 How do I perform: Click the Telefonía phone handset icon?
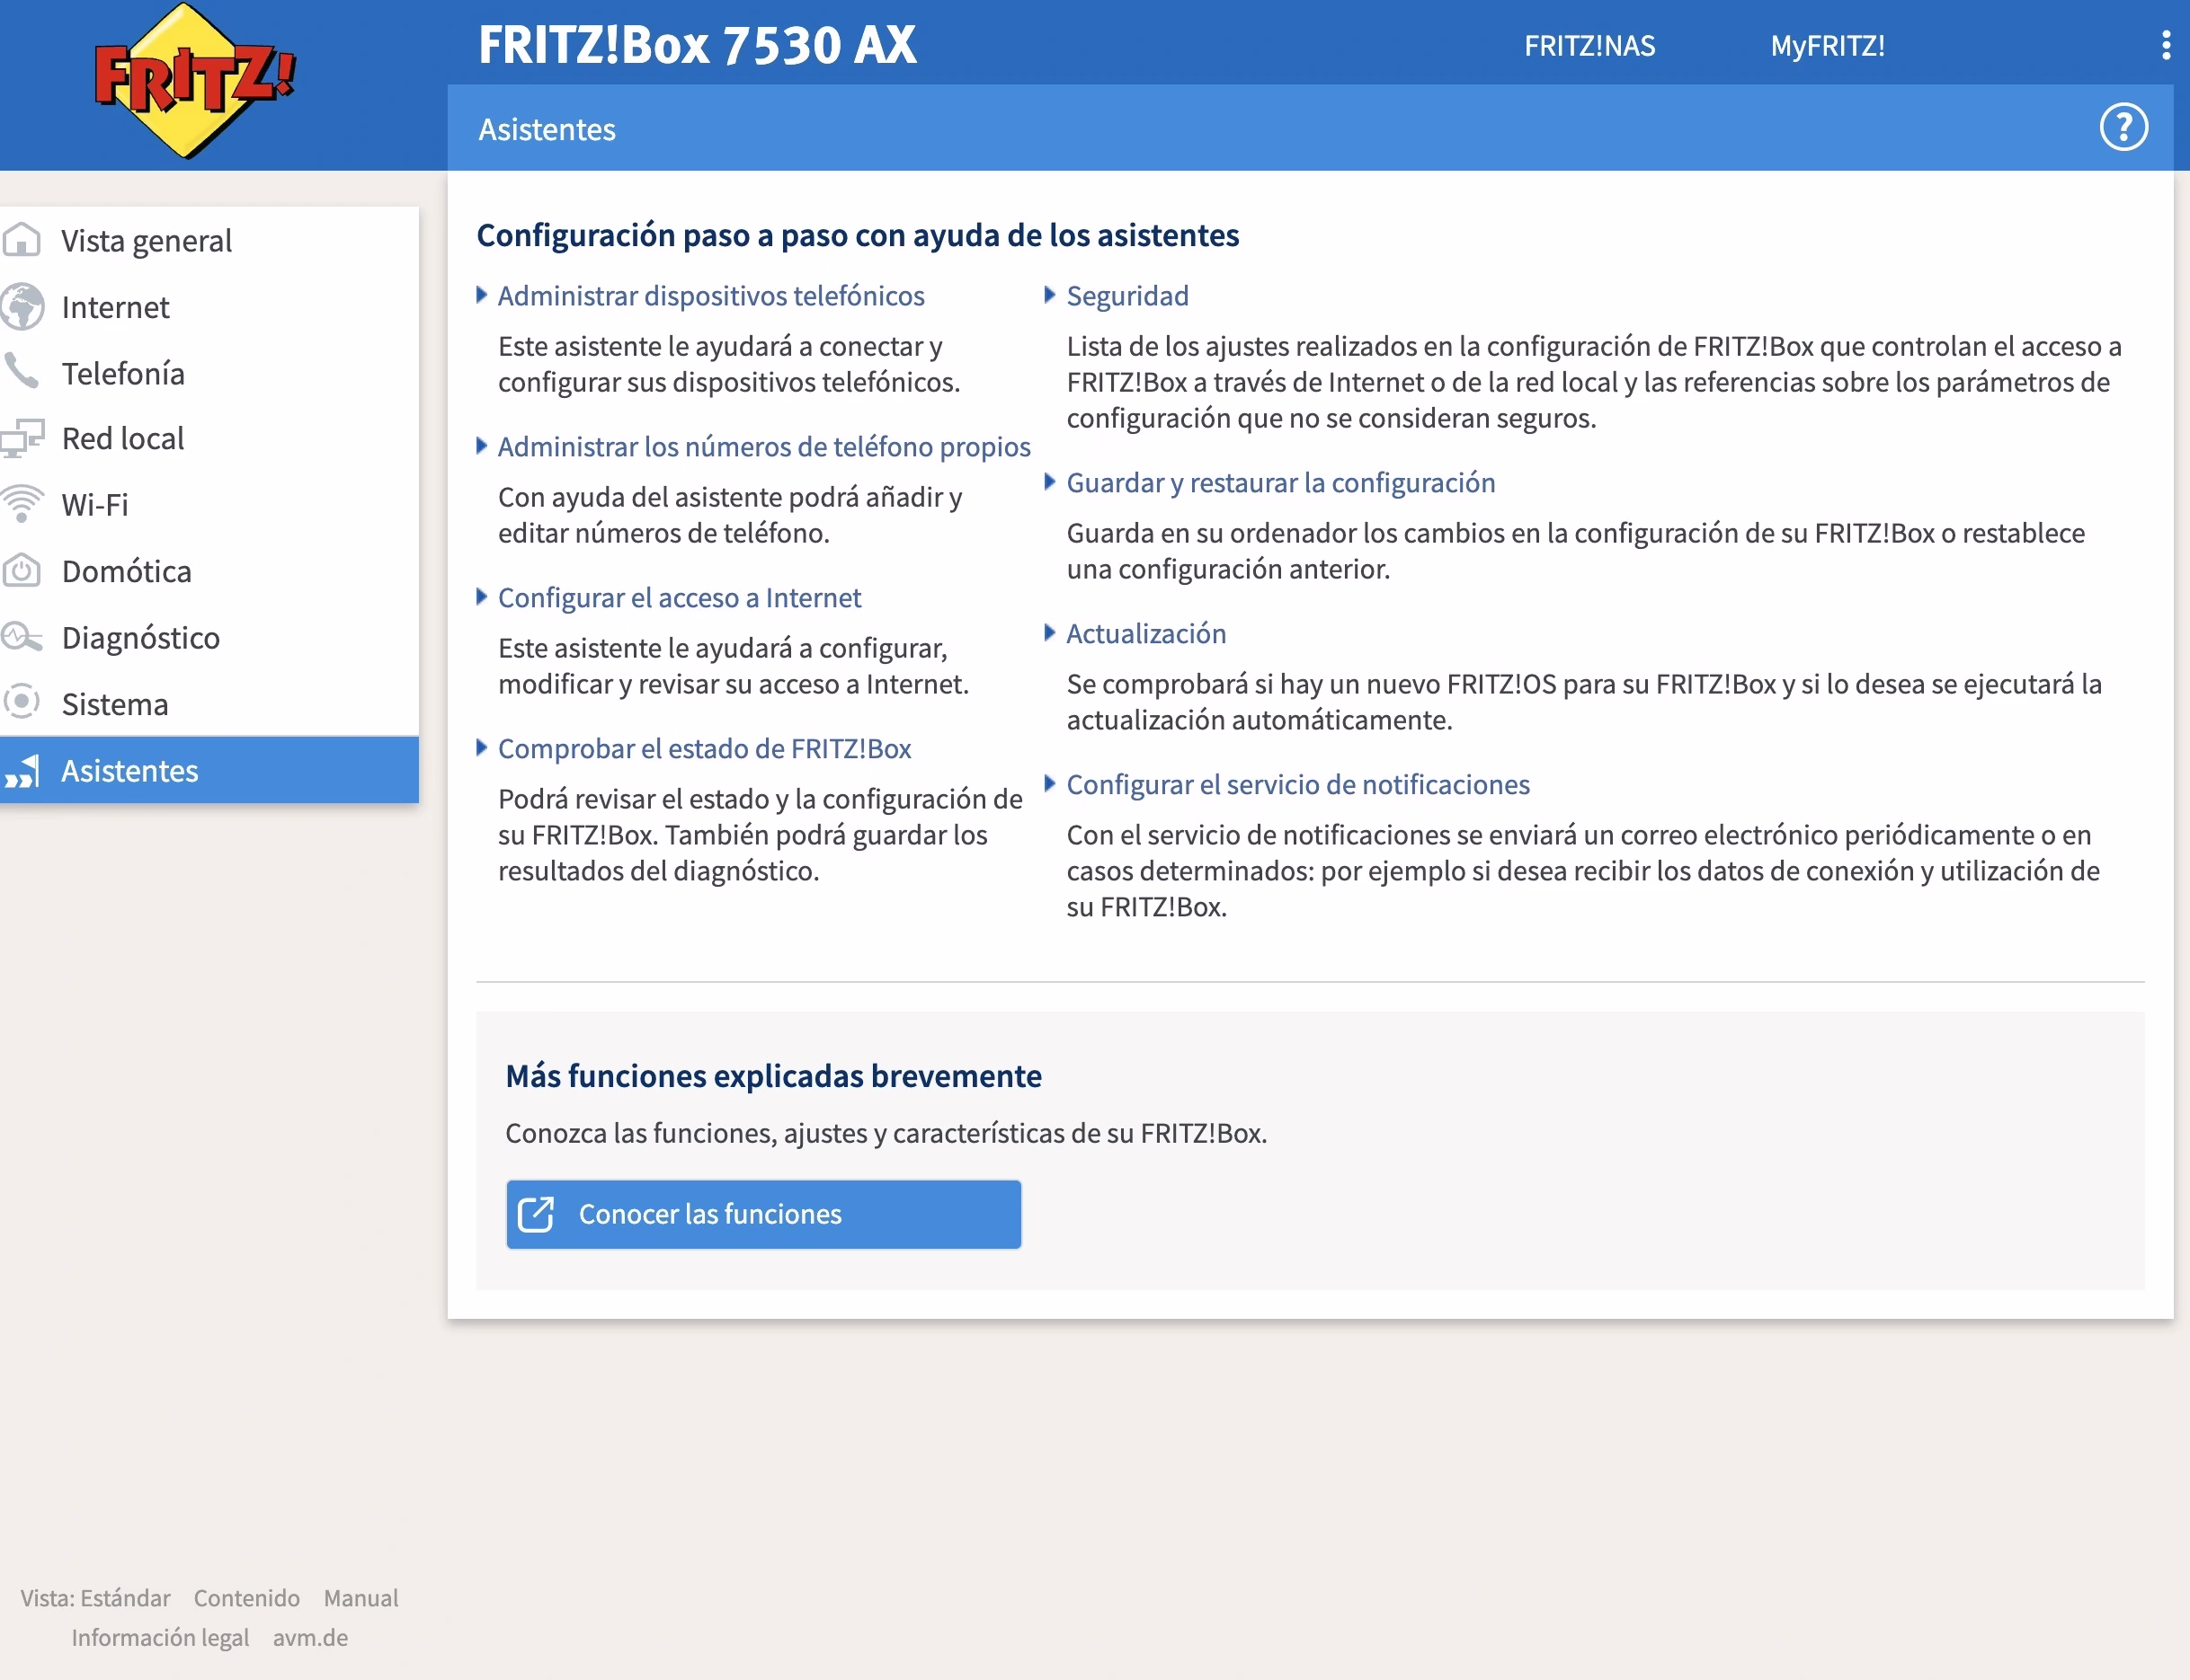point(21,371)
